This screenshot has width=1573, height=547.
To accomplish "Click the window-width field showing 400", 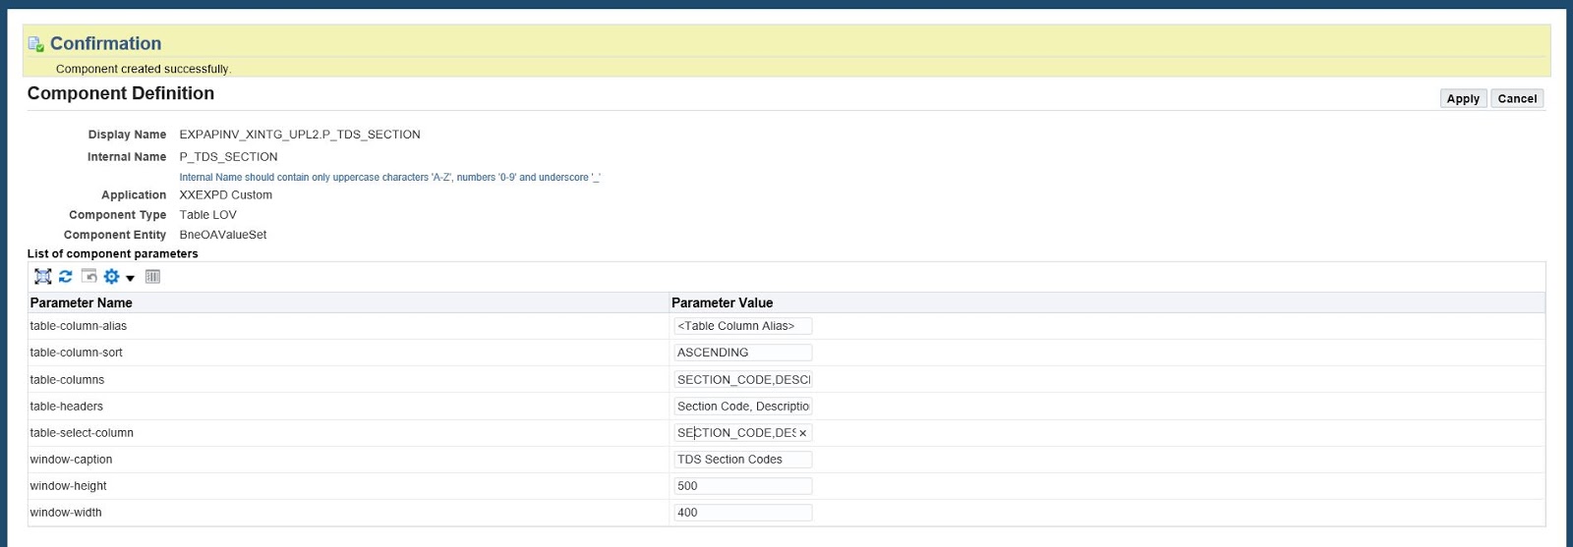I will 743,513.
